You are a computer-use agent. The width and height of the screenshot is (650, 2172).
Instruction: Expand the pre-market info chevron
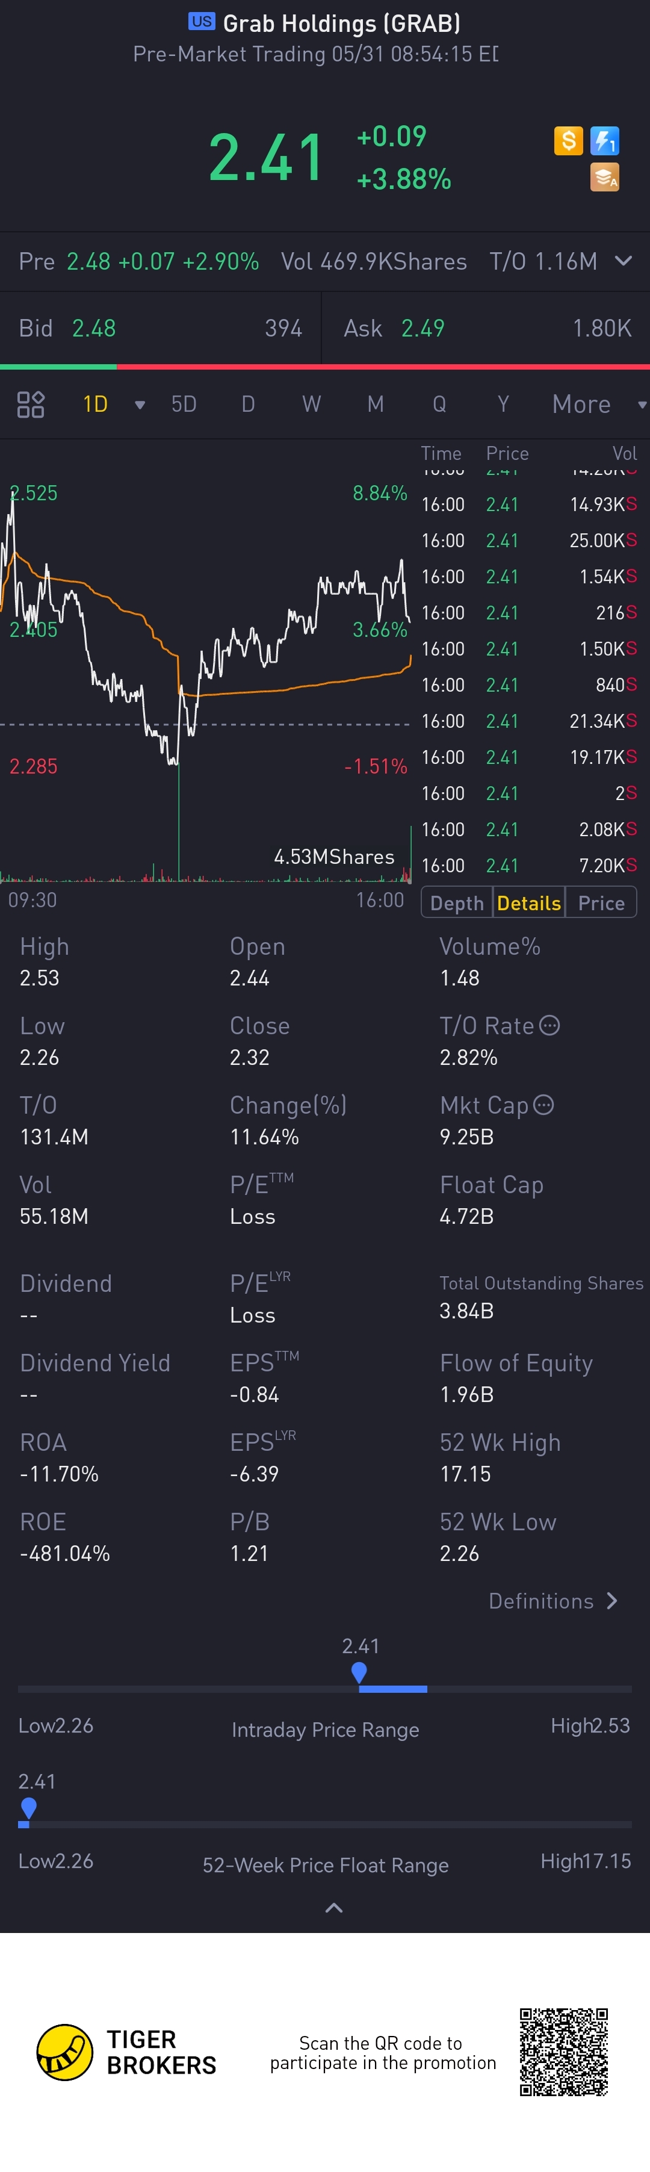pyautogui.click(x=623, y=261)
